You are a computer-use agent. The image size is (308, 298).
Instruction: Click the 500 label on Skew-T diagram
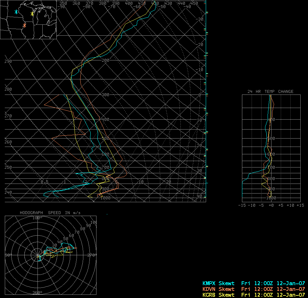coord(105,139)
